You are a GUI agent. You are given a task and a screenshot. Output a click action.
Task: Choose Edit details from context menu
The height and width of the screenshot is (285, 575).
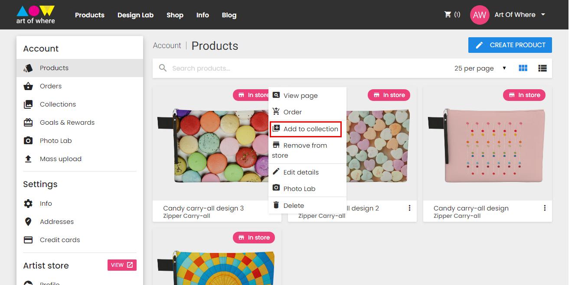[307, 172]
